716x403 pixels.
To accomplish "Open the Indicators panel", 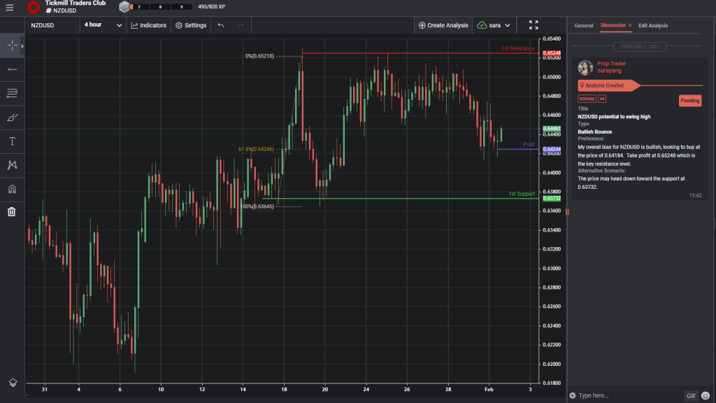I will point(149,24).
